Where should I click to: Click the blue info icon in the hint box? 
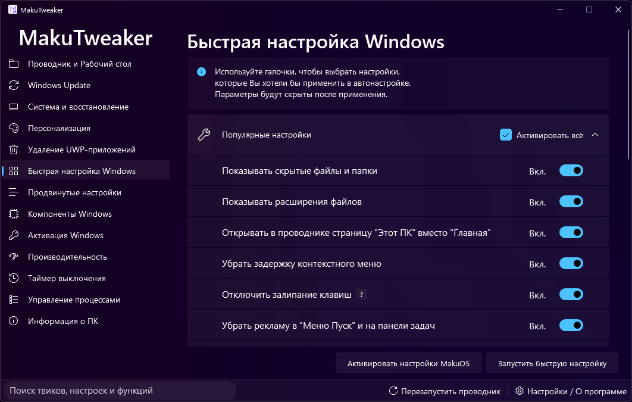[x=201, y=72]
